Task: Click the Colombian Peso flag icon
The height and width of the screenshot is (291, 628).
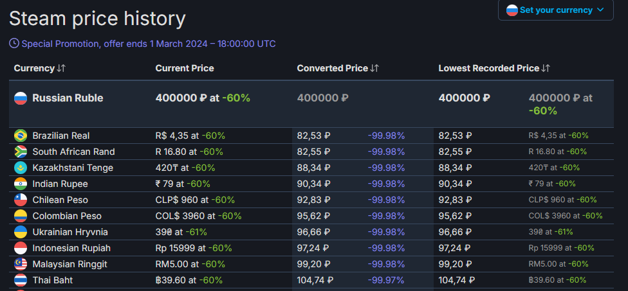Action: click(21, 216)
